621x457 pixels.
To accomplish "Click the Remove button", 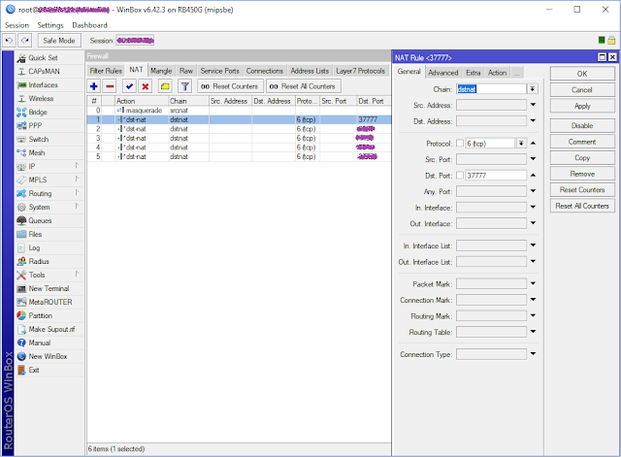I will pos(582,174).
